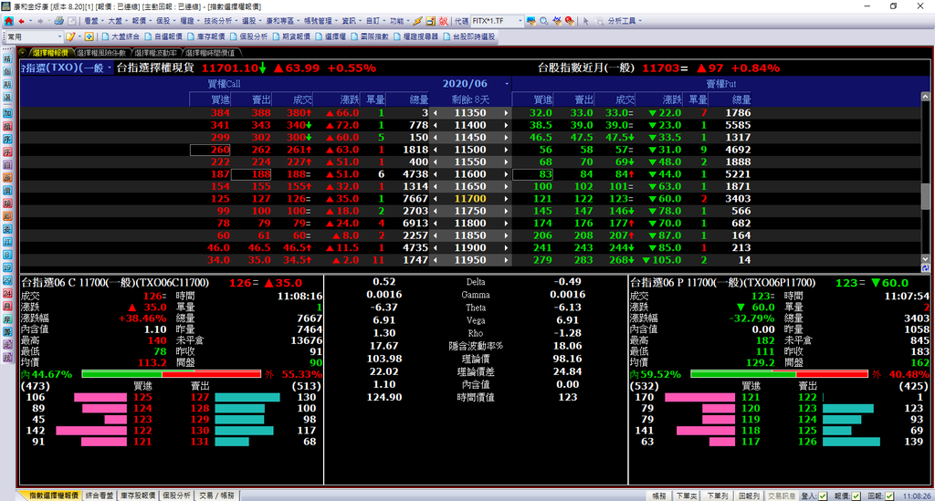The width and height of the screenshot is (935, 501).
Task: Click the pointer cursor tool icon
Action: click(585, 21)
